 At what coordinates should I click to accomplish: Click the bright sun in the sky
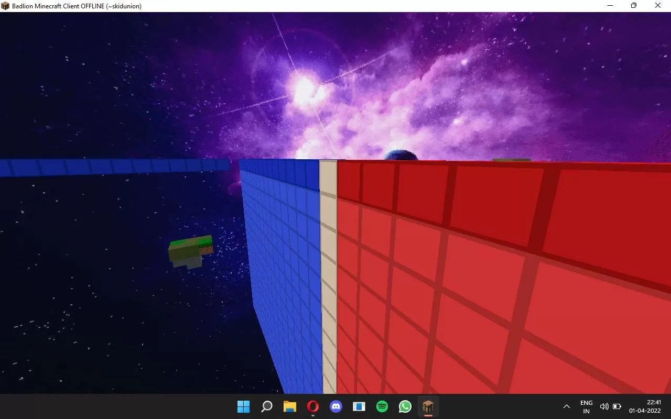pos(305,89)
